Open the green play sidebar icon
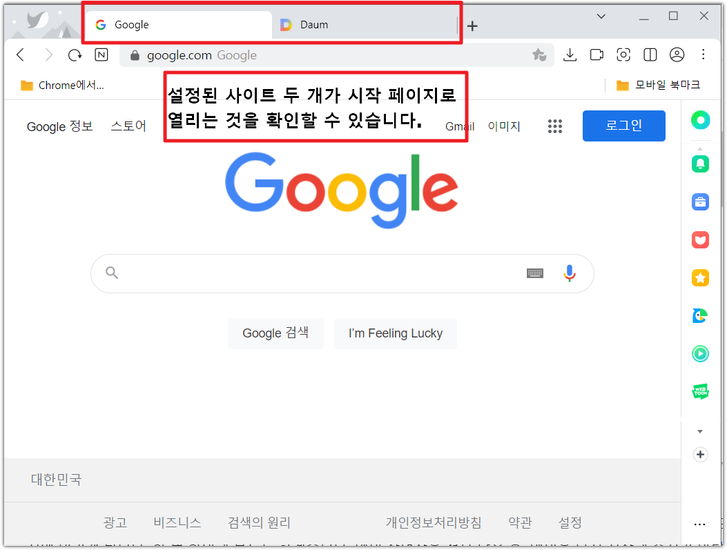Screen dimensions: 727x550 click(x=700, y=354)
